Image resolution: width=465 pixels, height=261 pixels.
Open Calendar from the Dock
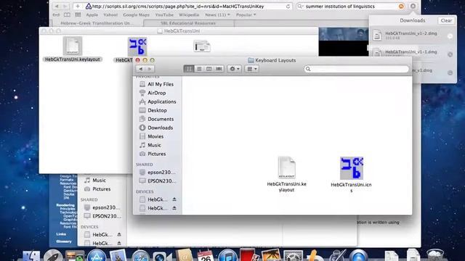pos(205,256)
